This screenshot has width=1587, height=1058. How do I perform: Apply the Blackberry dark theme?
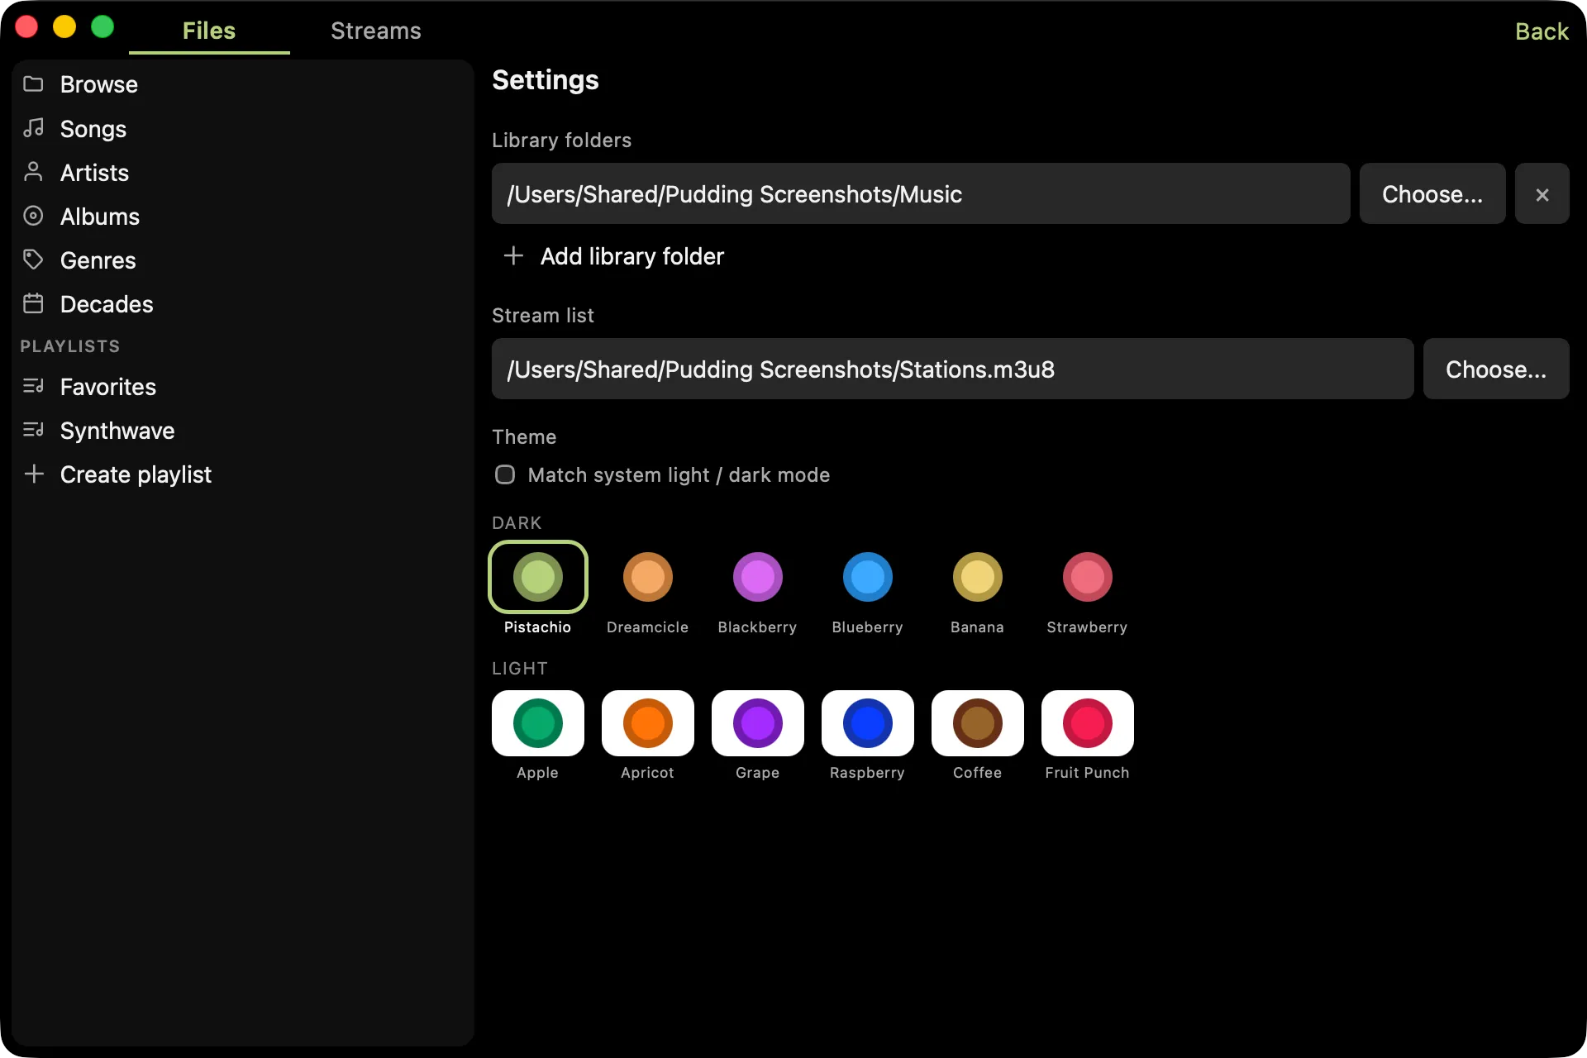(758, 577)
